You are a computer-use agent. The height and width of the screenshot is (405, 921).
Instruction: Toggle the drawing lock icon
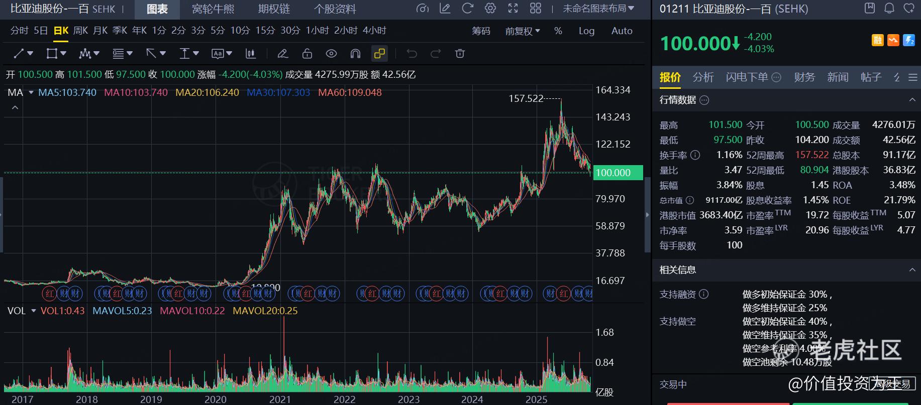tap(307, 54)
